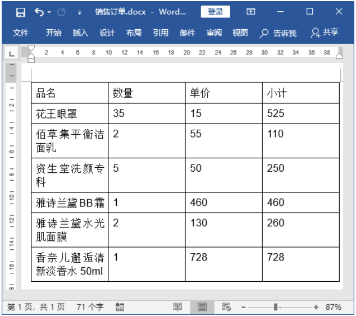Screen dimensions: 356x316
Task: Open zoom dialog via 87% level
Action: point(334,307)
